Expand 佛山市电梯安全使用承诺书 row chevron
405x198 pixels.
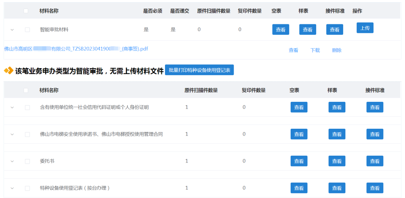coord(12,134)
